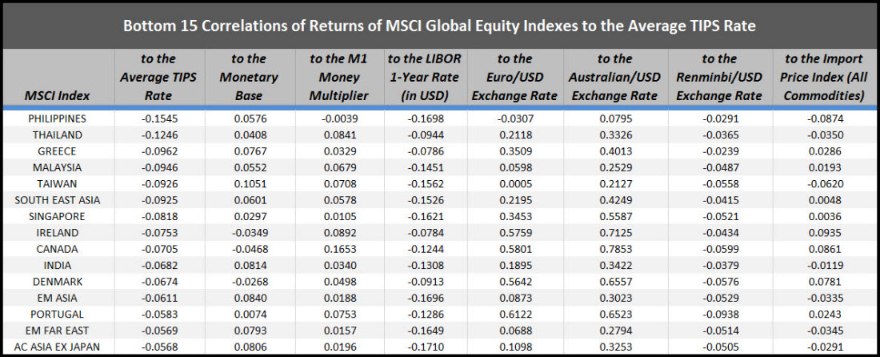Select the 'to the Euro/USD Exchange Rate' header

point(514,78)
